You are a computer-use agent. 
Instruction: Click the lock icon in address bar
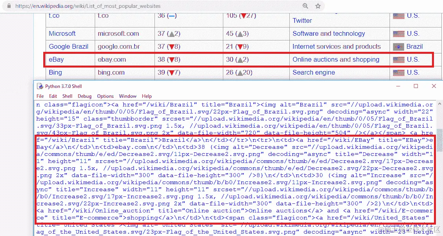[9, 5]
